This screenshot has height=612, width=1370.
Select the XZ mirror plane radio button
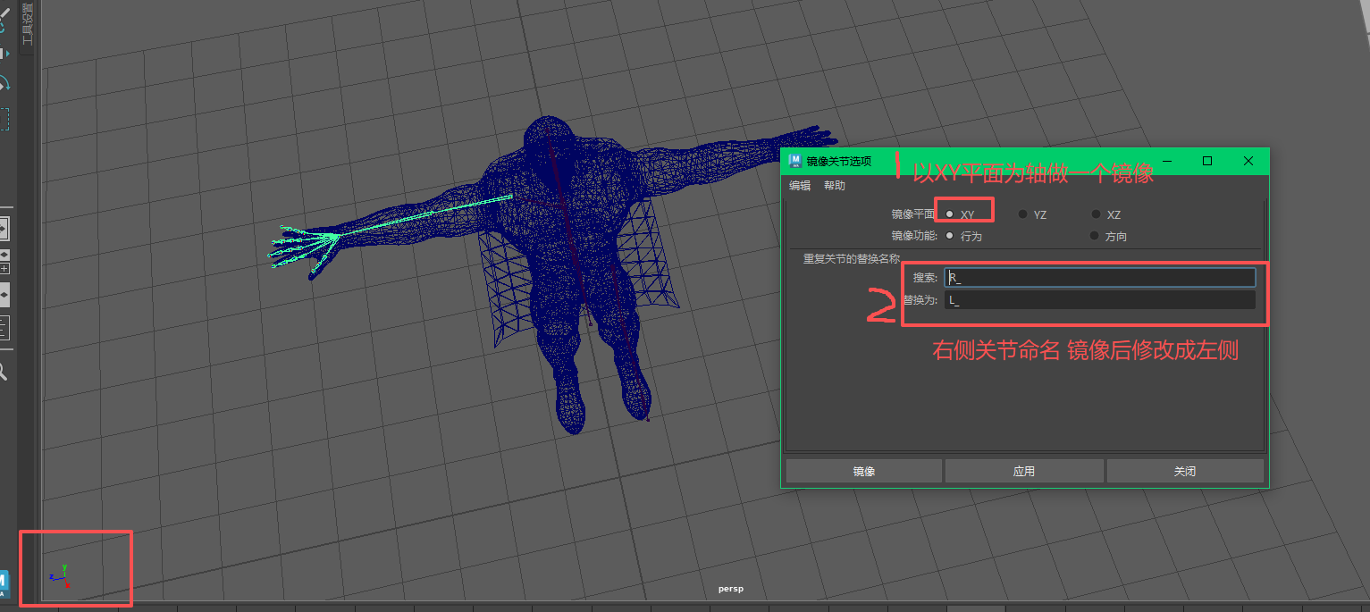[x=1096, y=214]
